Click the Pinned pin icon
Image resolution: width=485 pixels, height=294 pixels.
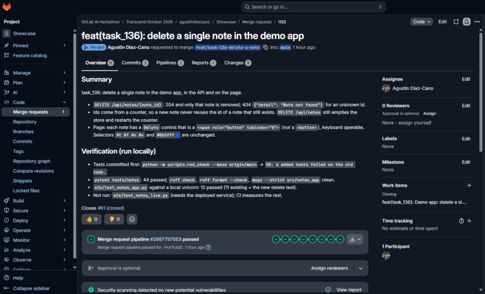pos(7,46)
